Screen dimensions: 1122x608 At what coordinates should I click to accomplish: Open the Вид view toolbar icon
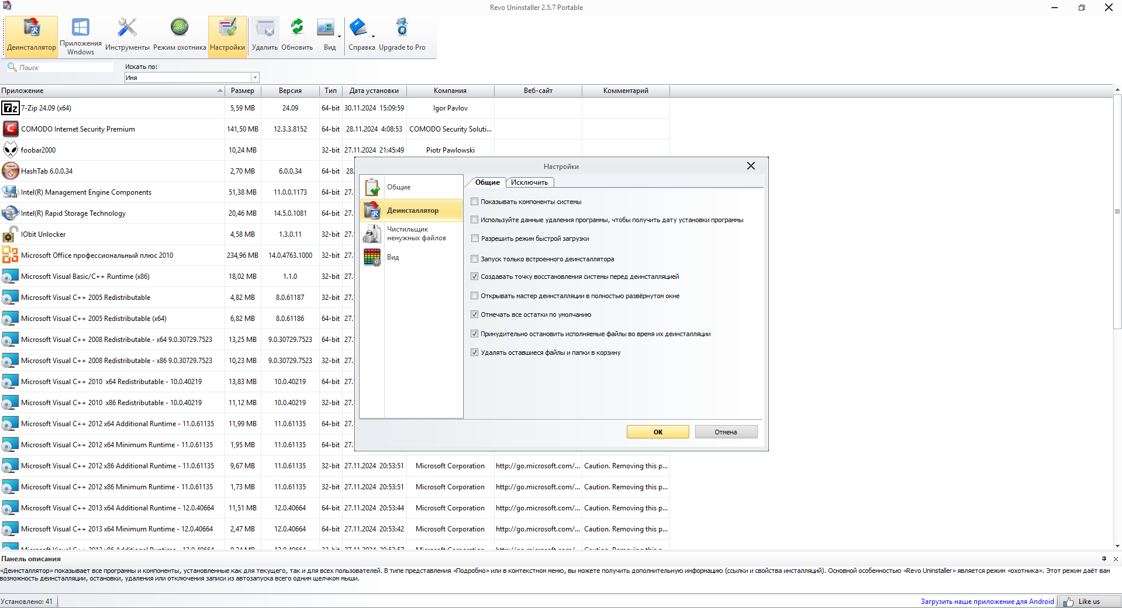click(326, 36)
